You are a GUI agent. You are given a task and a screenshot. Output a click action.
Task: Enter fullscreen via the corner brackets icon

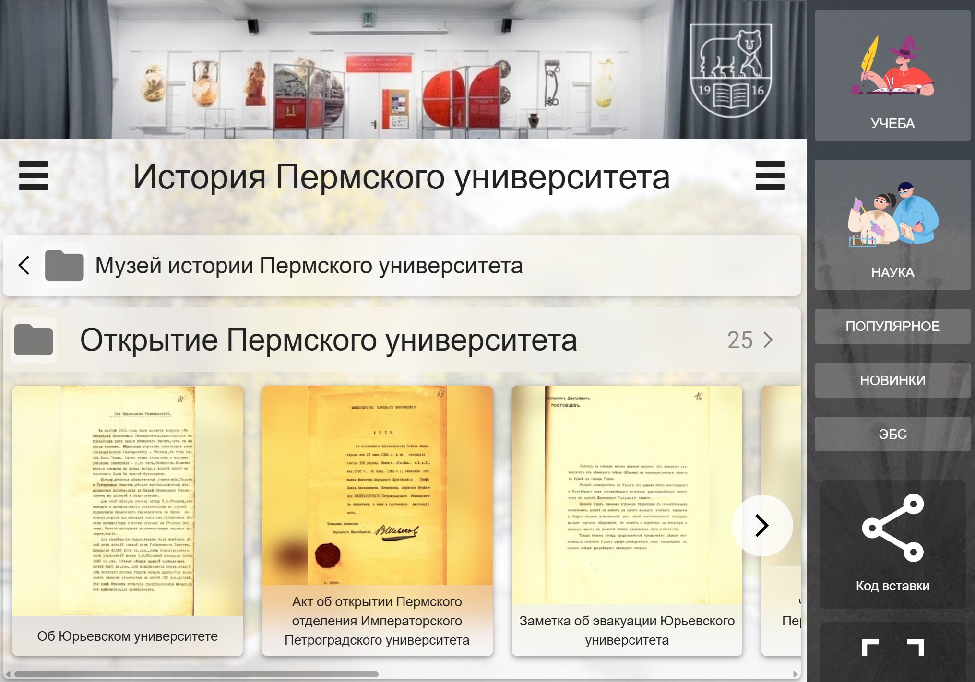coord(892,647)
